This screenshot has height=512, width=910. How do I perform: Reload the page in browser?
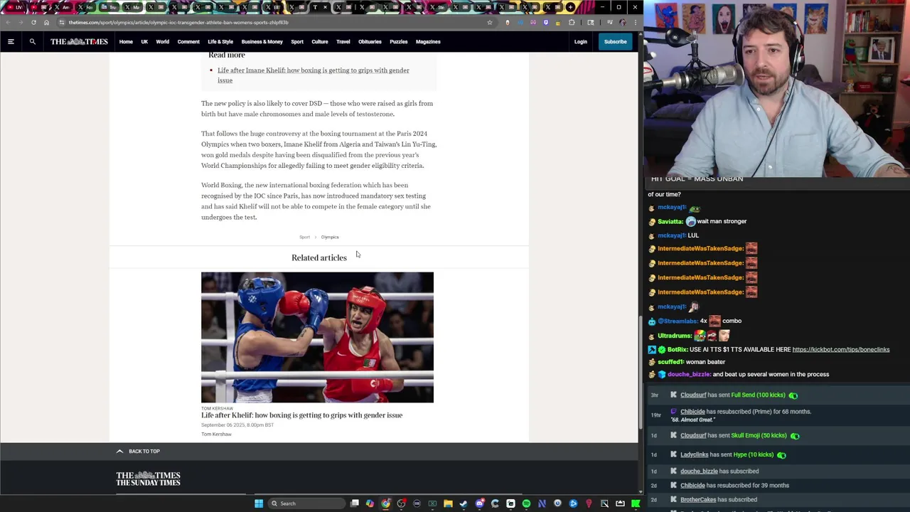coord(33,22)
